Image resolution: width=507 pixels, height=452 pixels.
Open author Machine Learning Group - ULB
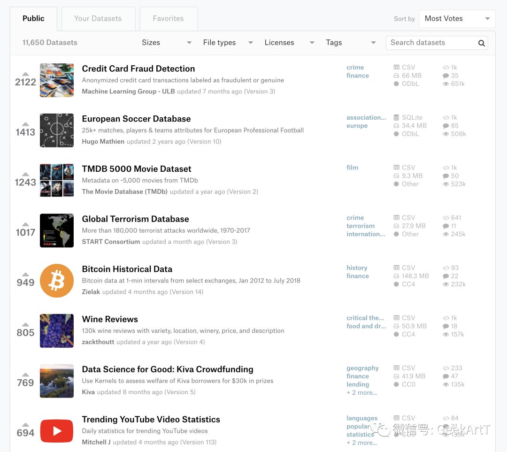128,92
